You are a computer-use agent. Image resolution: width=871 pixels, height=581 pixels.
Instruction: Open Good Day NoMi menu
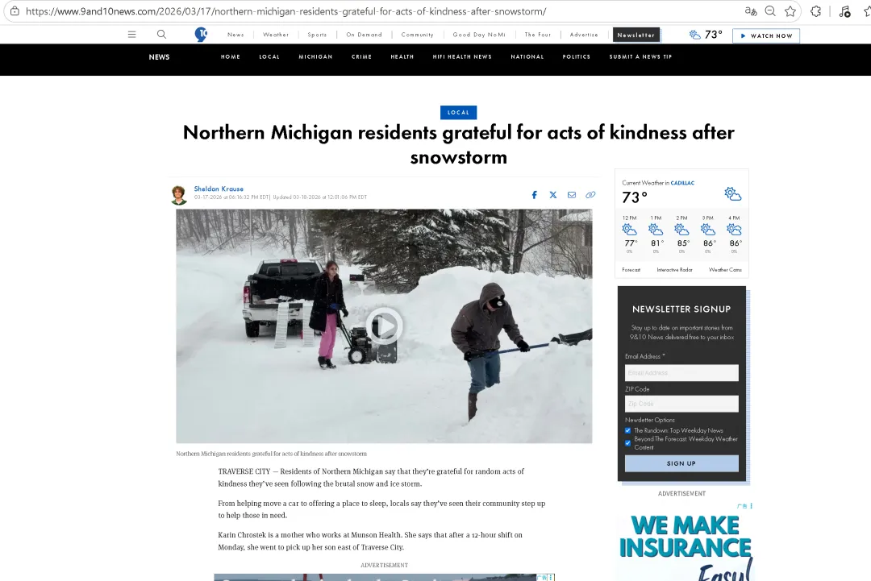click(x=479, y=35)
